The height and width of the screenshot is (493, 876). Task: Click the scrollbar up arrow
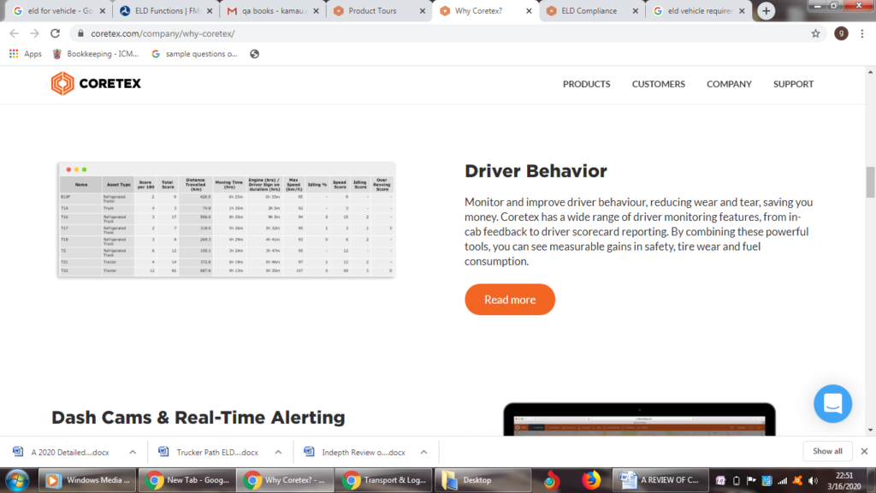pos(870,72)
